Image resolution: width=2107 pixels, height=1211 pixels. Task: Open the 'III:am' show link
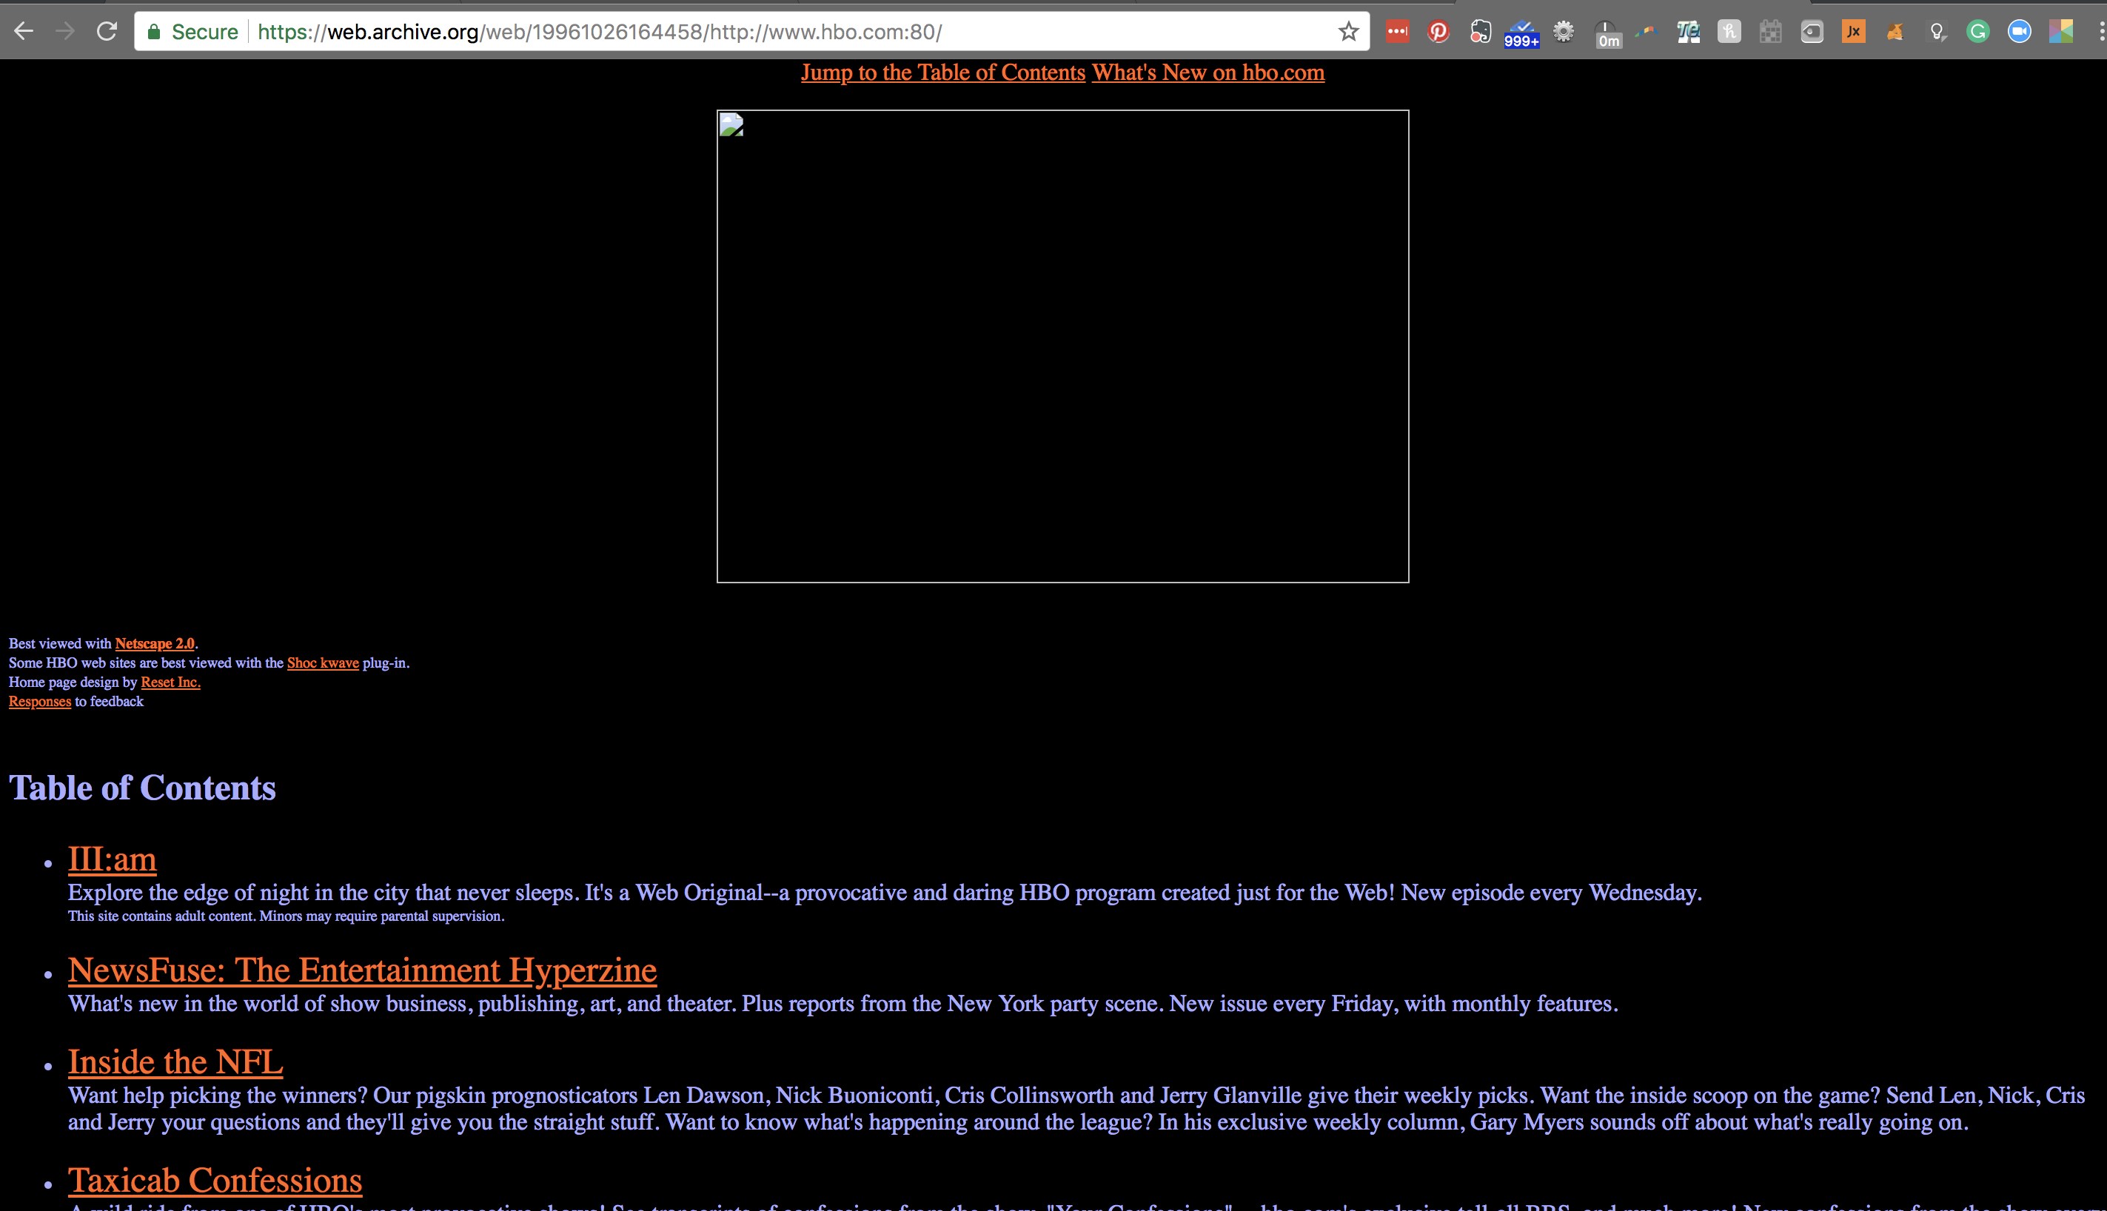click(113, 861)
